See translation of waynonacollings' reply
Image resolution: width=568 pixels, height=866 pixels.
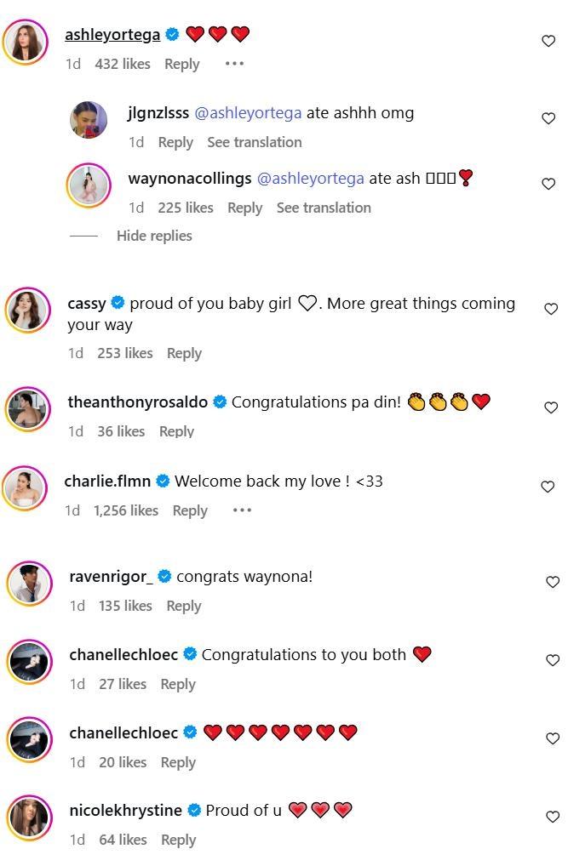(324, 208)
